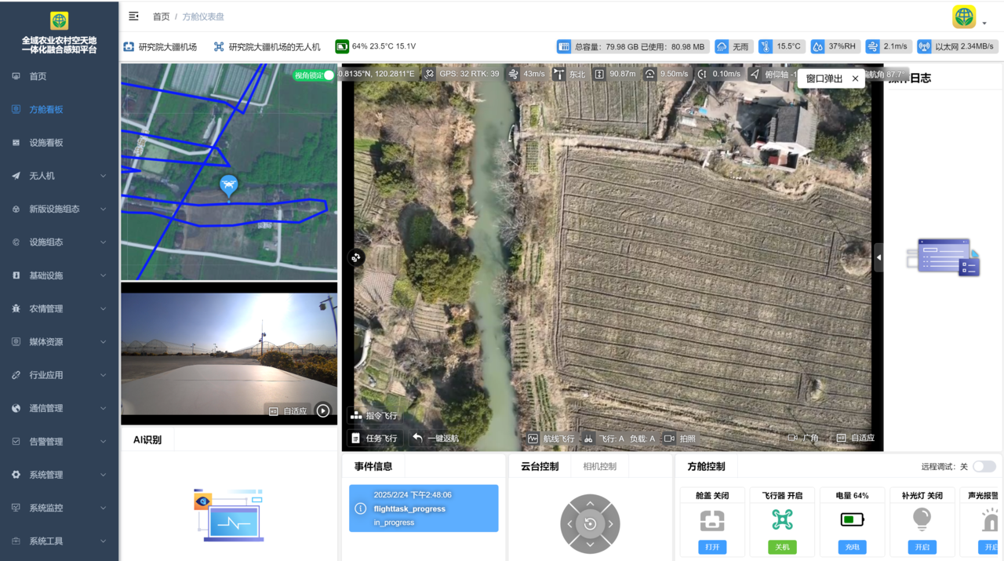Click the 打开 button for 舱盖
Screen dimensions: 1004x561
712,547
